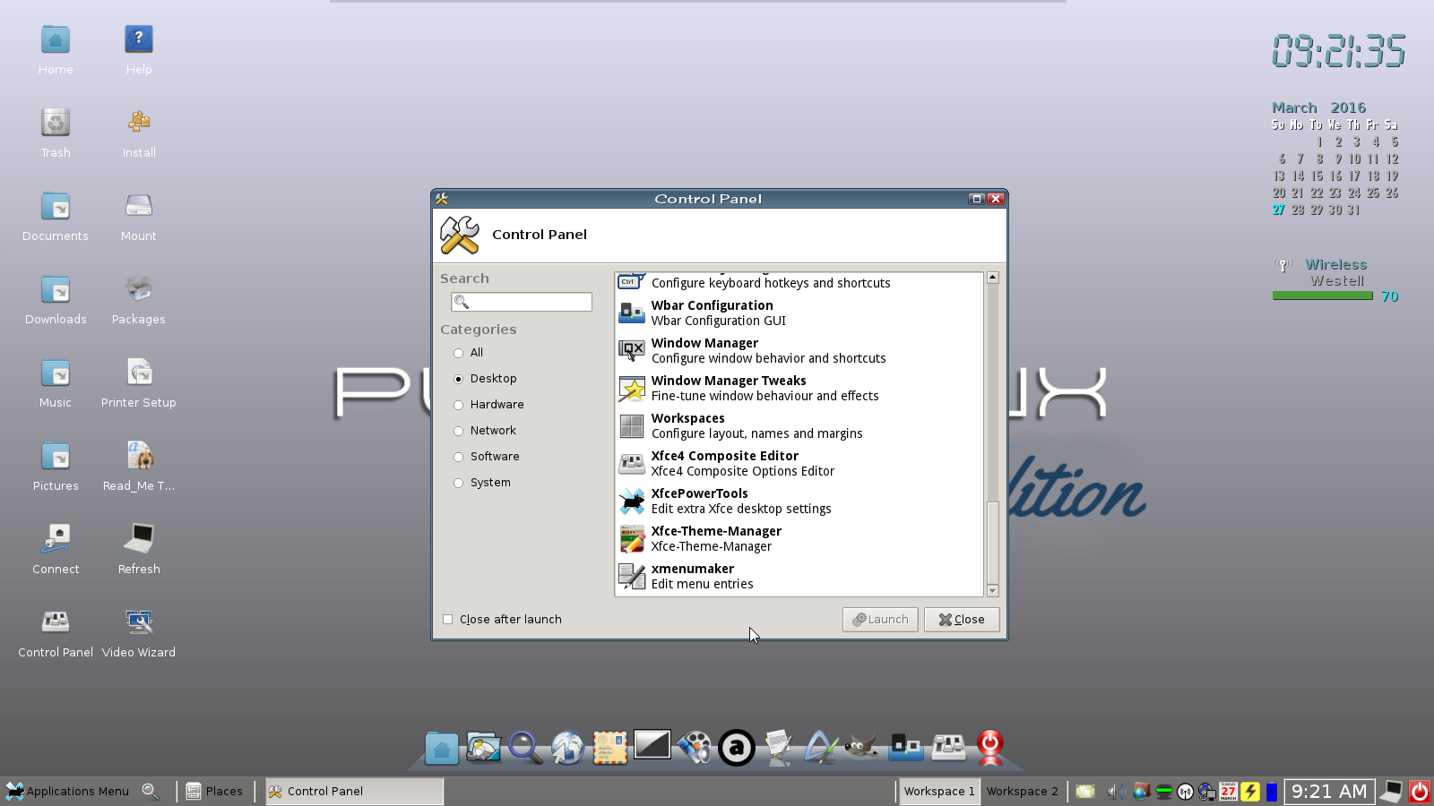Open the Applications Menu

pos(68,792)
